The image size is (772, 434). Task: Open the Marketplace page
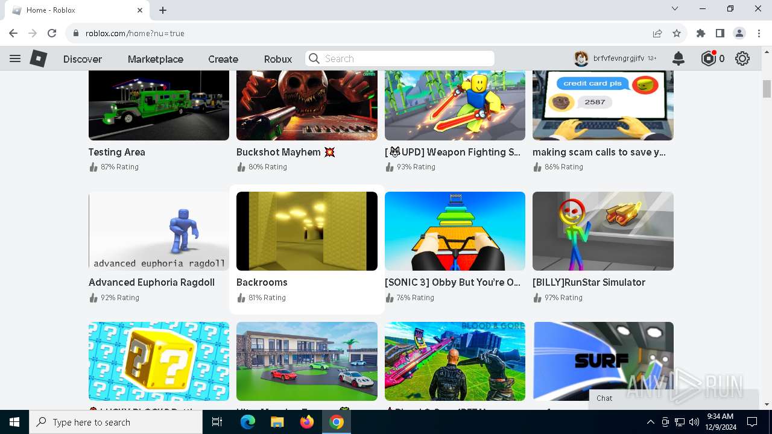(x=156, y=59)
